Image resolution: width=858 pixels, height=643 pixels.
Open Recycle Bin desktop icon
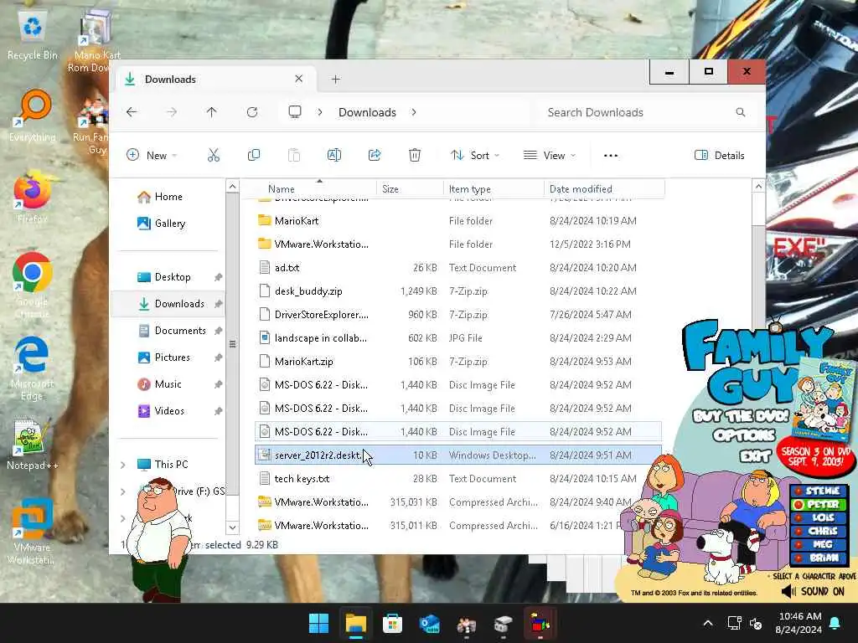pos(33,36)
